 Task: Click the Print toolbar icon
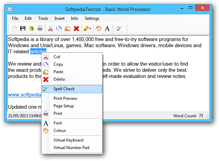pyautogui.click(x=40, y=28)
